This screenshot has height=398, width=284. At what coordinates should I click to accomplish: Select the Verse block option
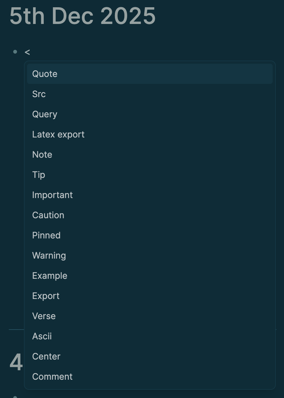[44, 316]
